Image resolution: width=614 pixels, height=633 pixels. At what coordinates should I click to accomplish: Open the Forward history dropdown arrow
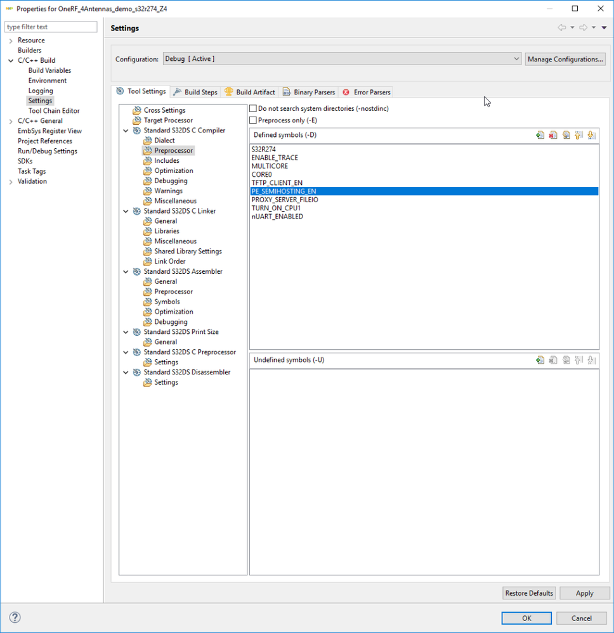(x=594, y=27)
